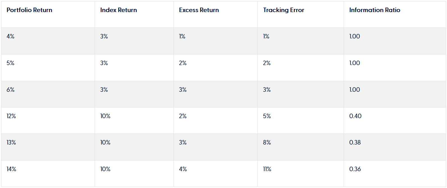Click the 13% Portfolio Return cell
The image size is (447, 188).
coord(11,143)
